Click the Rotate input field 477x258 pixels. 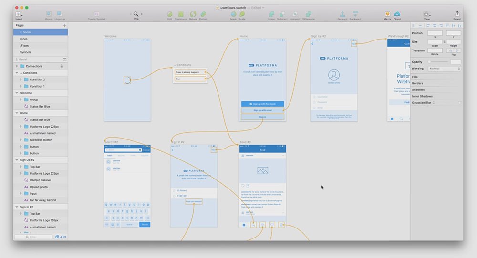[x=435, y=50]
